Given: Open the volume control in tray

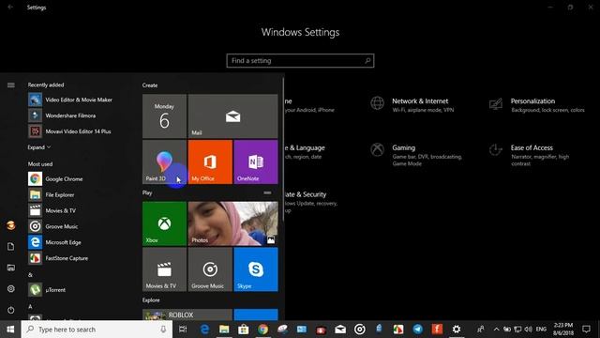Looking at the screenshot, I should (x=529, y=330).
